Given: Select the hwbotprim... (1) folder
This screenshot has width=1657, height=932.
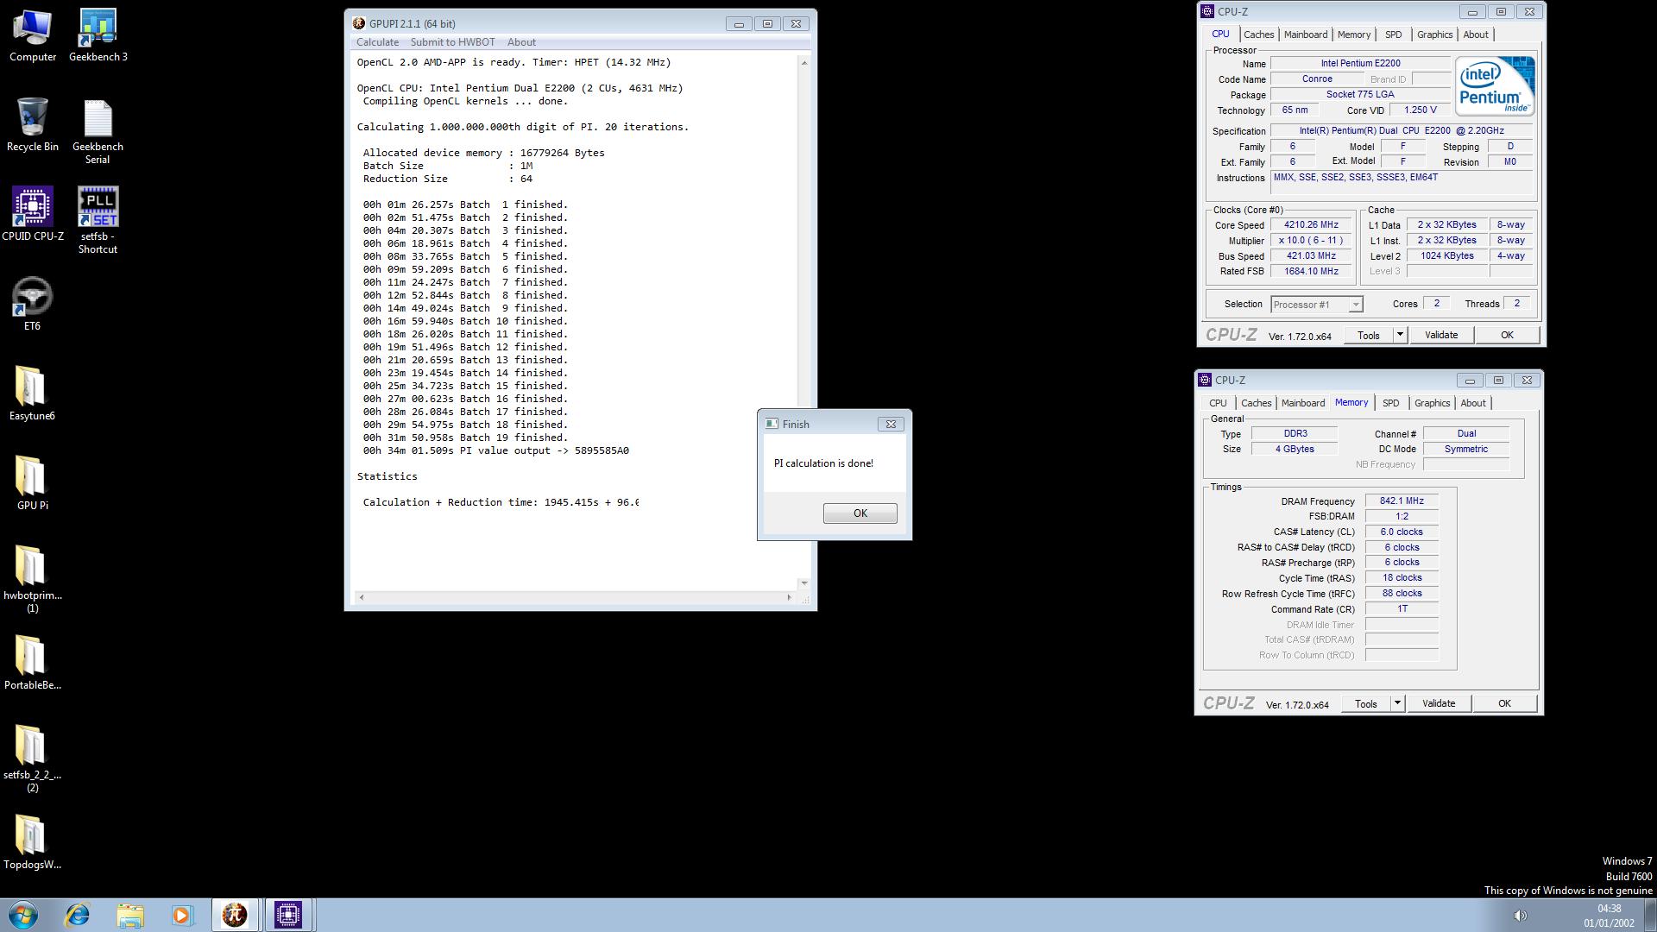Looking at the screenshot, I should 32,579.
